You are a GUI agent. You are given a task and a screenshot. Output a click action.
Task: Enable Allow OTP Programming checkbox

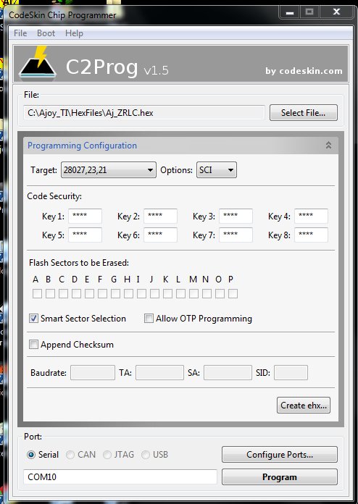pyautogui.click(x=149, y=318)
